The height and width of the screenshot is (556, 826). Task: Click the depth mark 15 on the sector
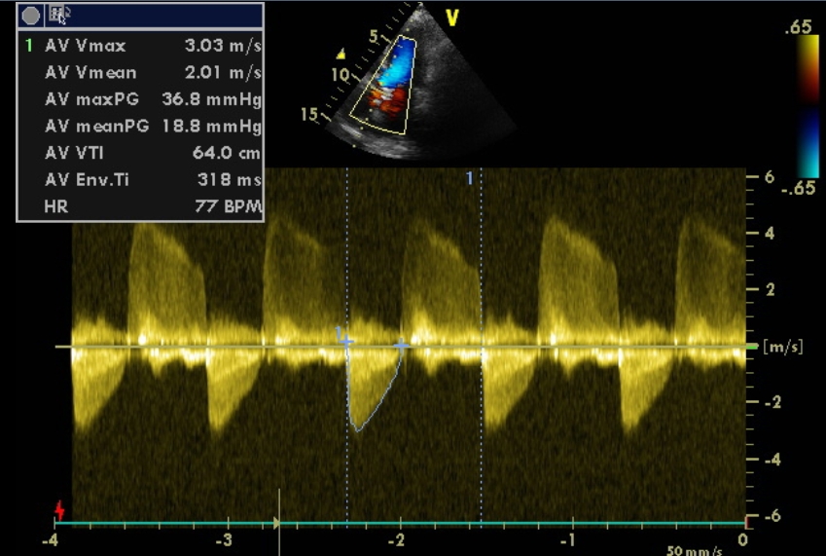(x=309, y=114)
